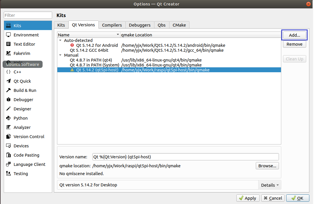Open Qt Quick paper-plane icon
Viewport: 314px width, 204px height.
(x=8, y=81)
